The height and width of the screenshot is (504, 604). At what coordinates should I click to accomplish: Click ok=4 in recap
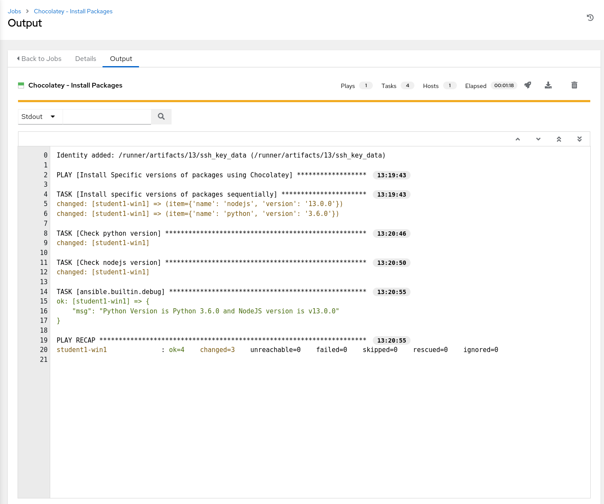pos(177,350)
